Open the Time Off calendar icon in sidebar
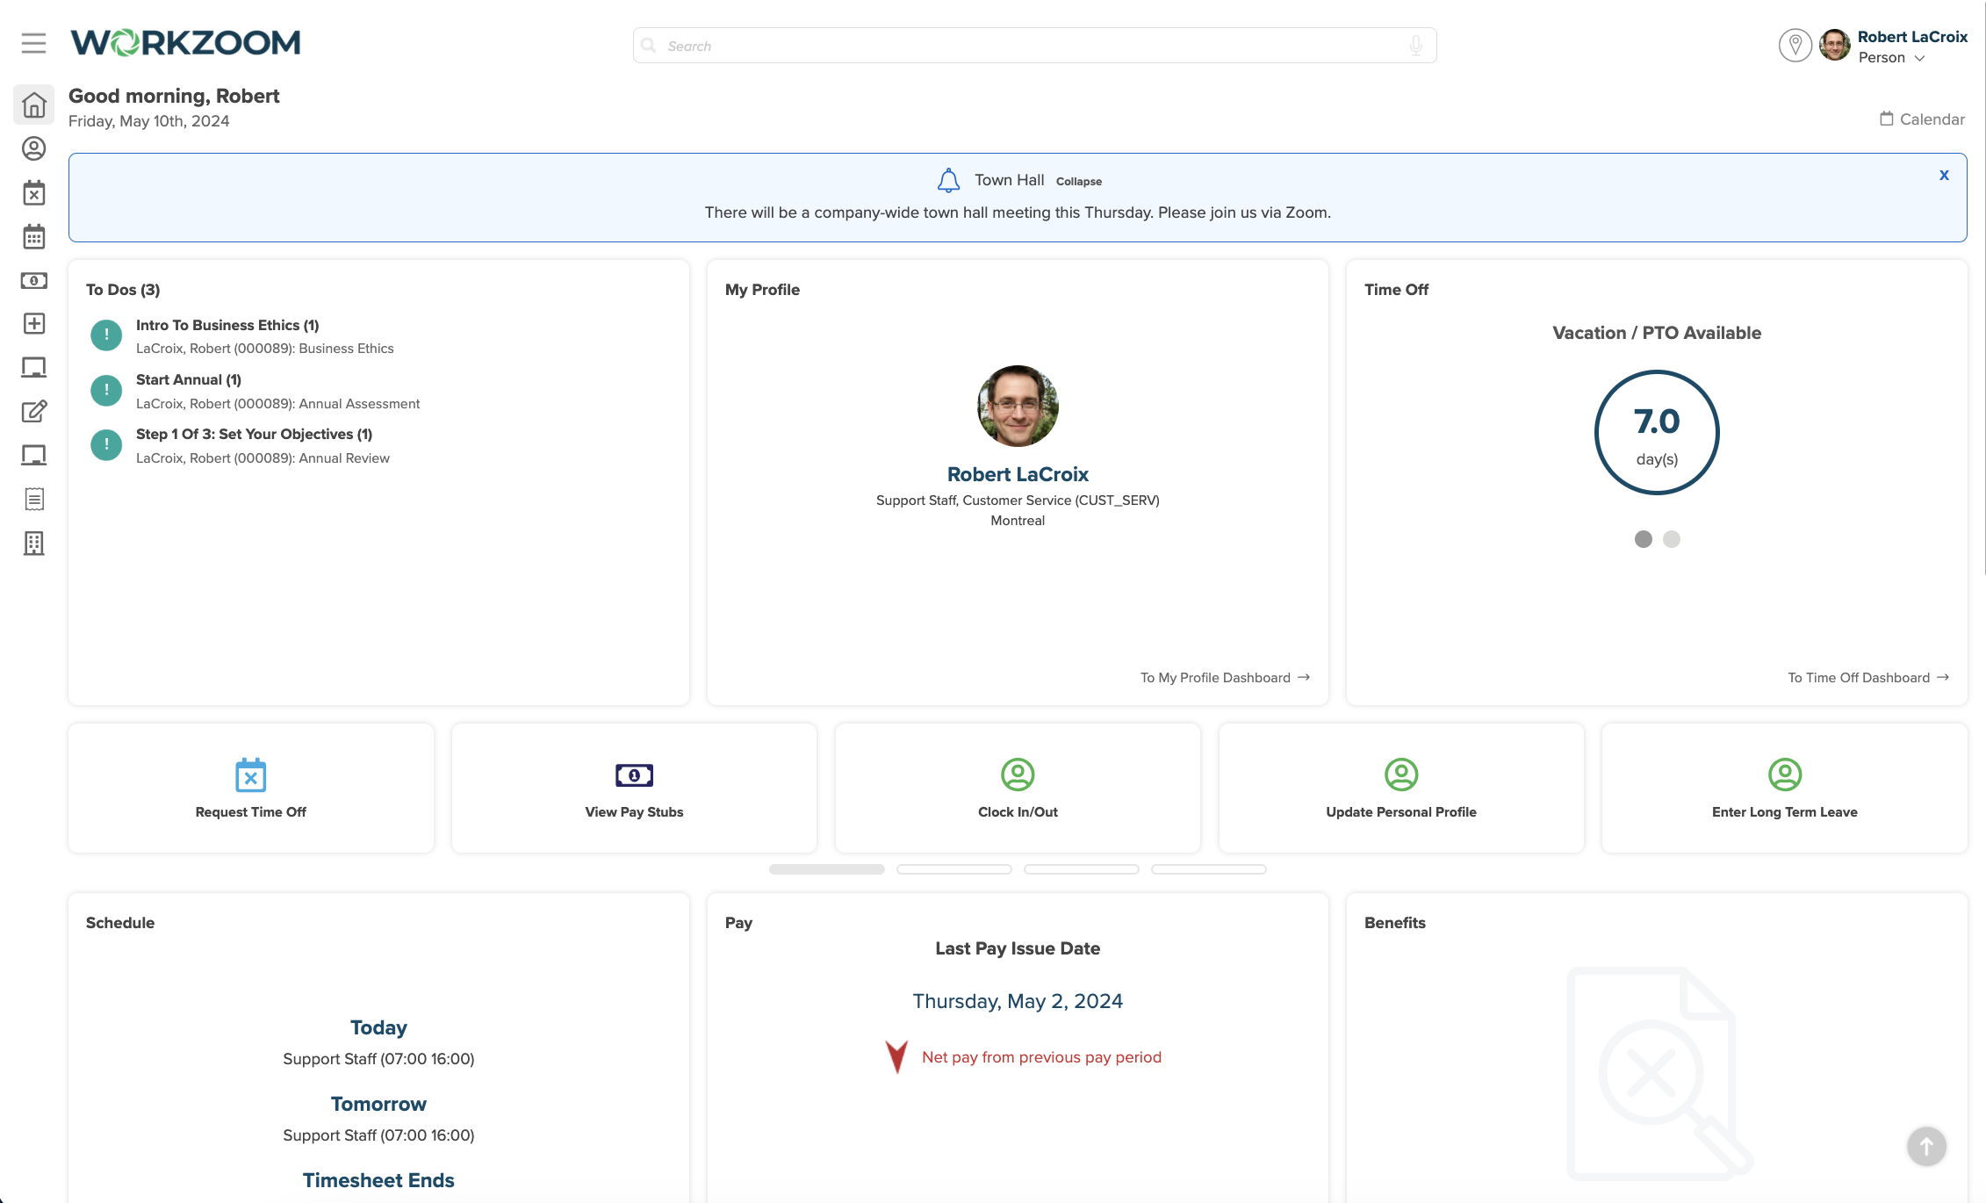Screen dimensions: 1986x1203 point(33,192)
